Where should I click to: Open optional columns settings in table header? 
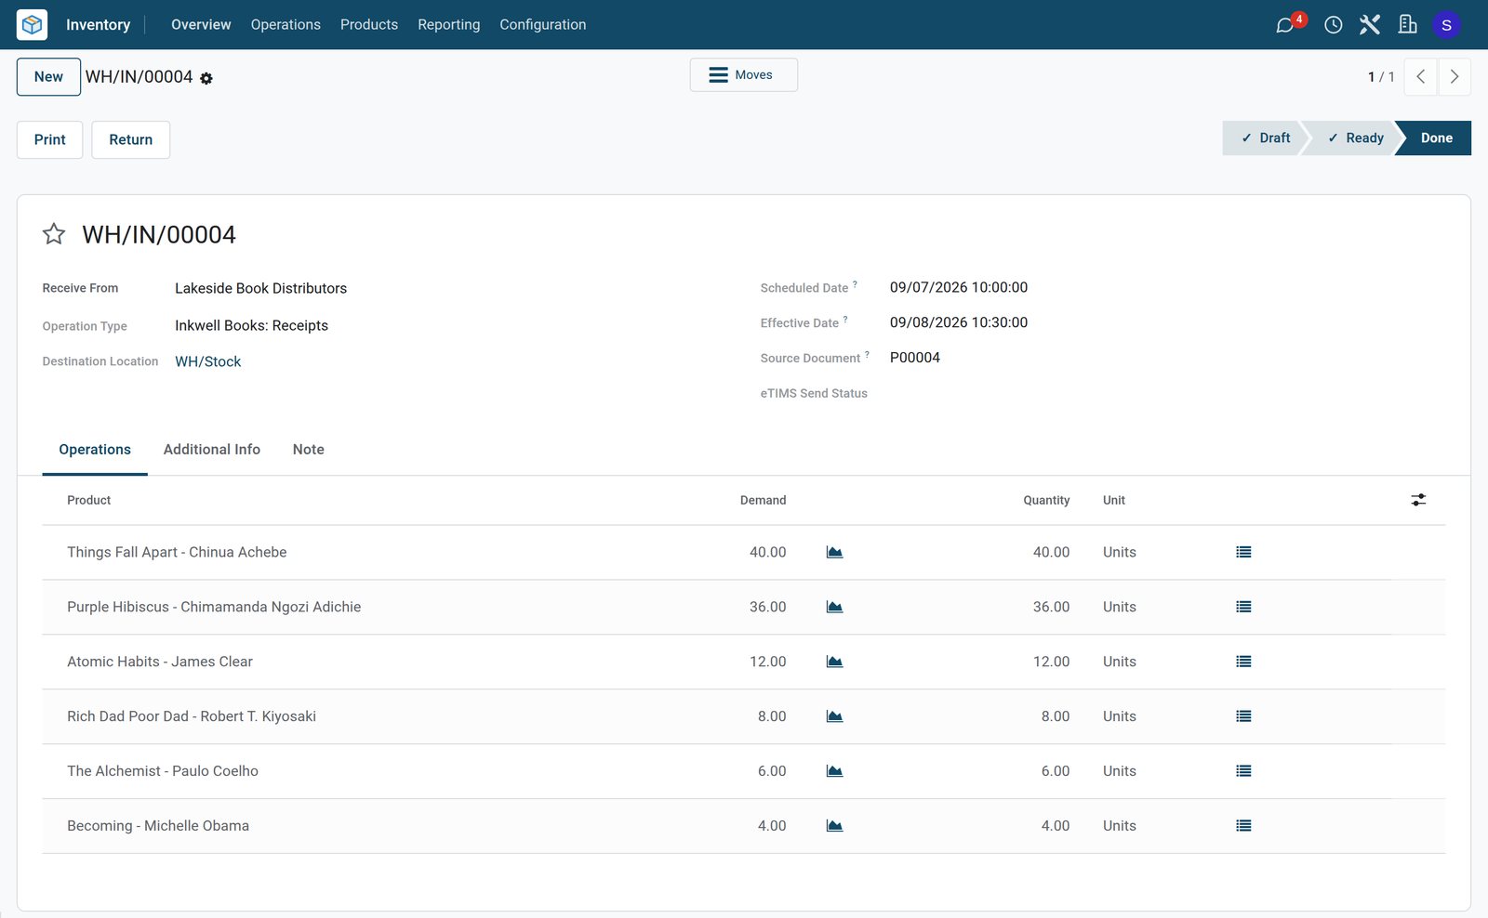[1418, 500]
